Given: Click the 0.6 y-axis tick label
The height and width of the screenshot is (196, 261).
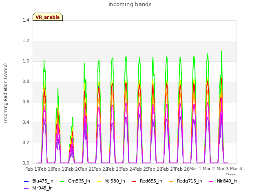Looking at the screenshot, I should [26, 102].
